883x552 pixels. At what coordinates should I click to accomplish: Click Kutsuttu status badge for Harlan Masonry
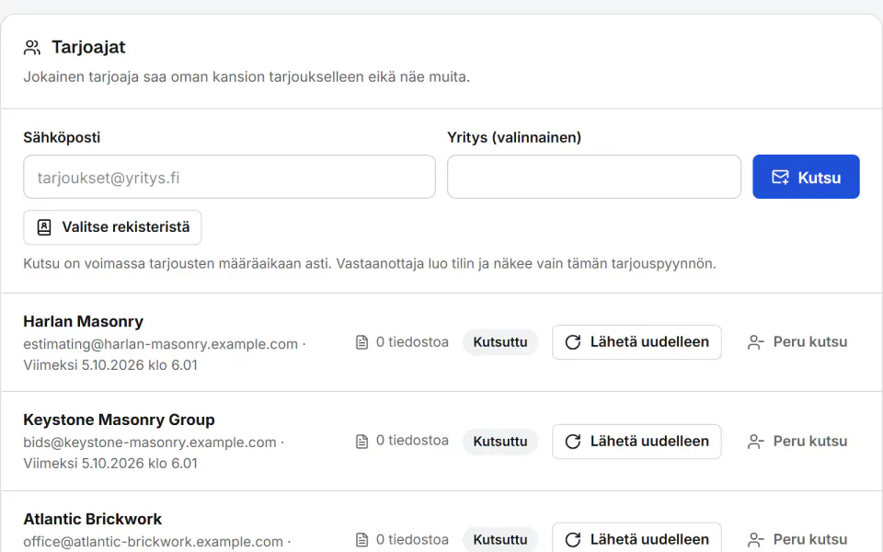[500, 342]
